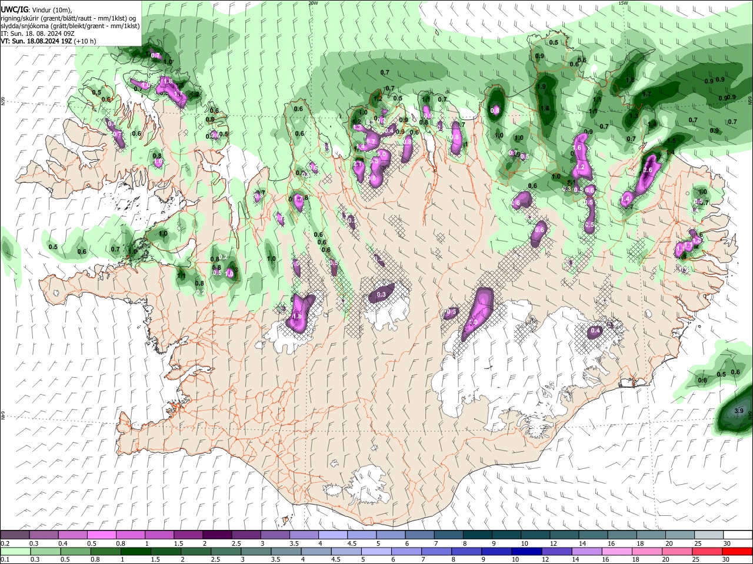The image size is (753, 564).
Task: Select the 'slydda/snjókoma' legend description line
Action: click(x=70, y=26)
